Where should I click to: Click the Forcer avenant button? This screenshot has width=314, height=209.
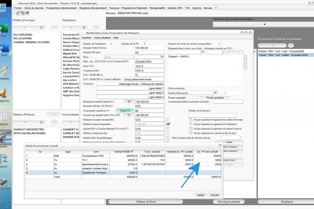coord(215,97)
